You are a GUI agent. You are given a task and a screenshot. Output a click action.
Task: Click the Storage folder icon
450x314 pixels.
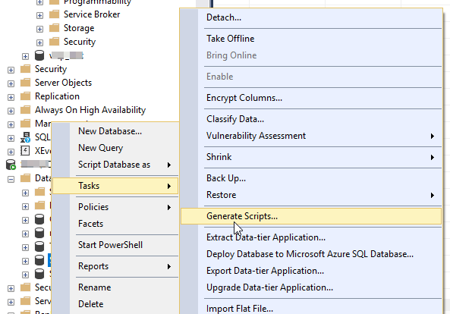pyautogui.click(x=54, y=28)
